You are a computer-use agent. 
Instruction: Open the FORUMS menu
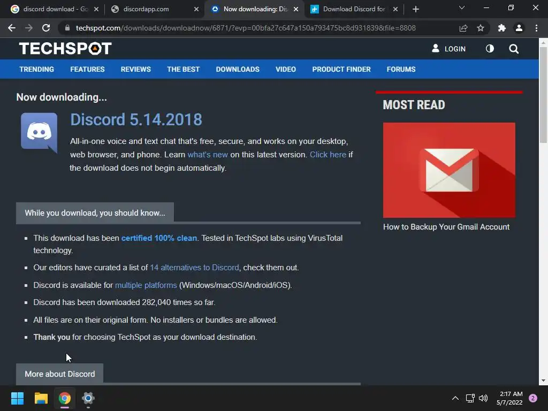(401, 69)
